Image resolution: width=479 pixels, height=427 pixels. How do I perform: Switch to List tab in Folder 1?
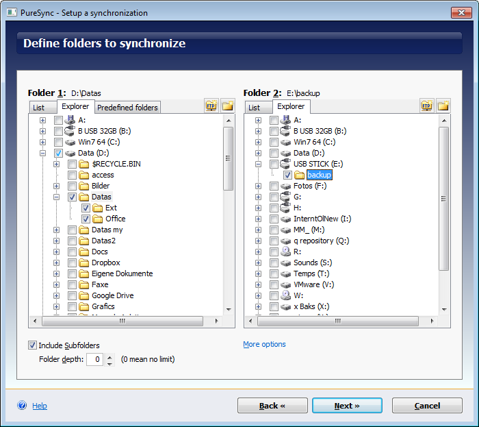[43, 108]
